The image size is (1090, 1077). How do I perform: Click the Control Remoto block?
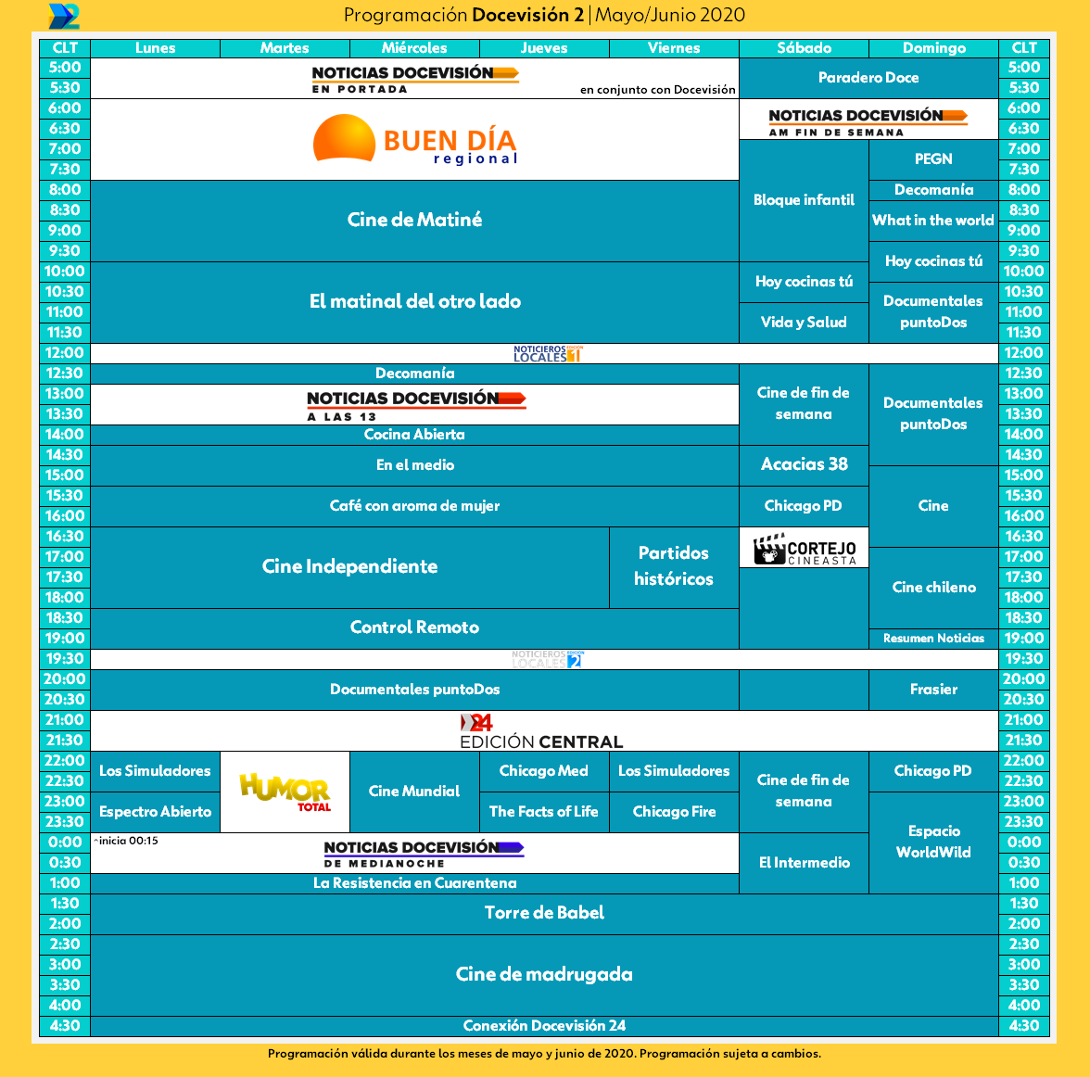coord(415,628)
